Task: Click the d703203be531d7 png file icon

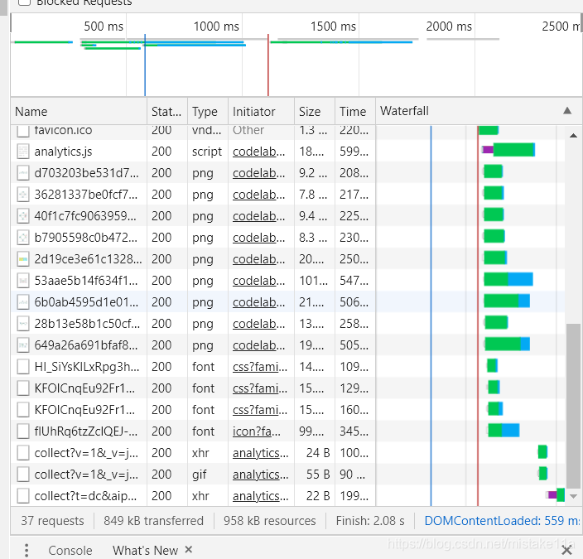Action: pos(23,173)
